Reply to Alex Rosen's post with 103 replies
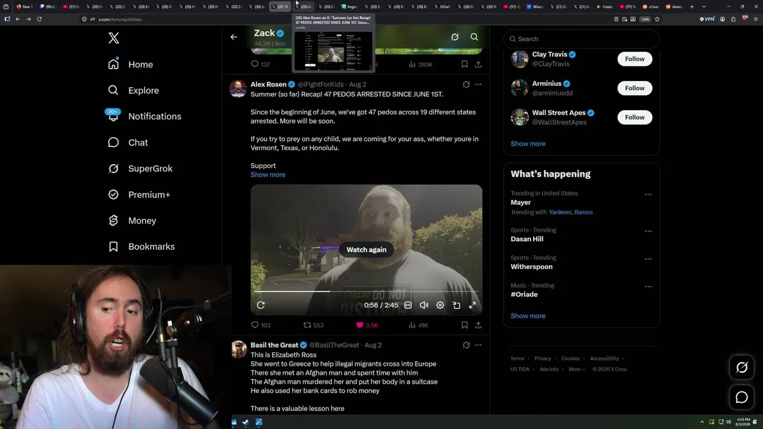Viewport: 763px width, 429px height. coord(260,325)
